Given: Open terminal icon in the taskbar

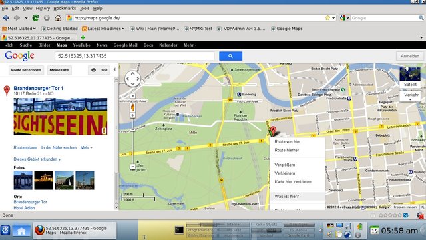Looking at the screenshot, I should coord(179,230).
